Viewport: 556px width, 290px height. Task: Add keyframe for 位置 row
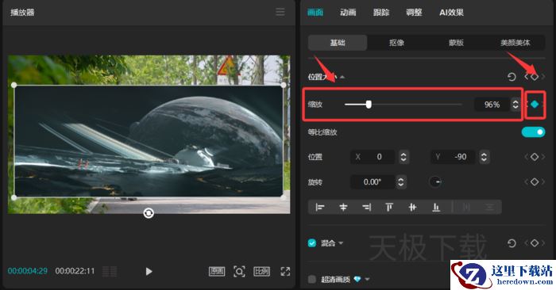535,157
